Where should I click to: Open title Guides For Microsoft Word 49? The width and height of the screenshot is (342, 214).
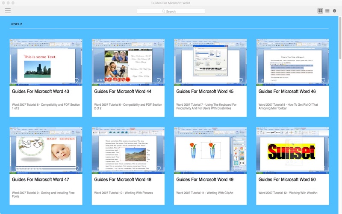point(205,179)
